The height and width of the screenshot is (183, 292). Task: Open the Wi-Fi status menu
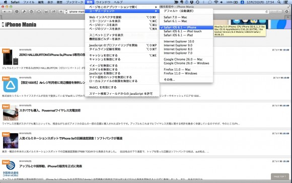216,2
